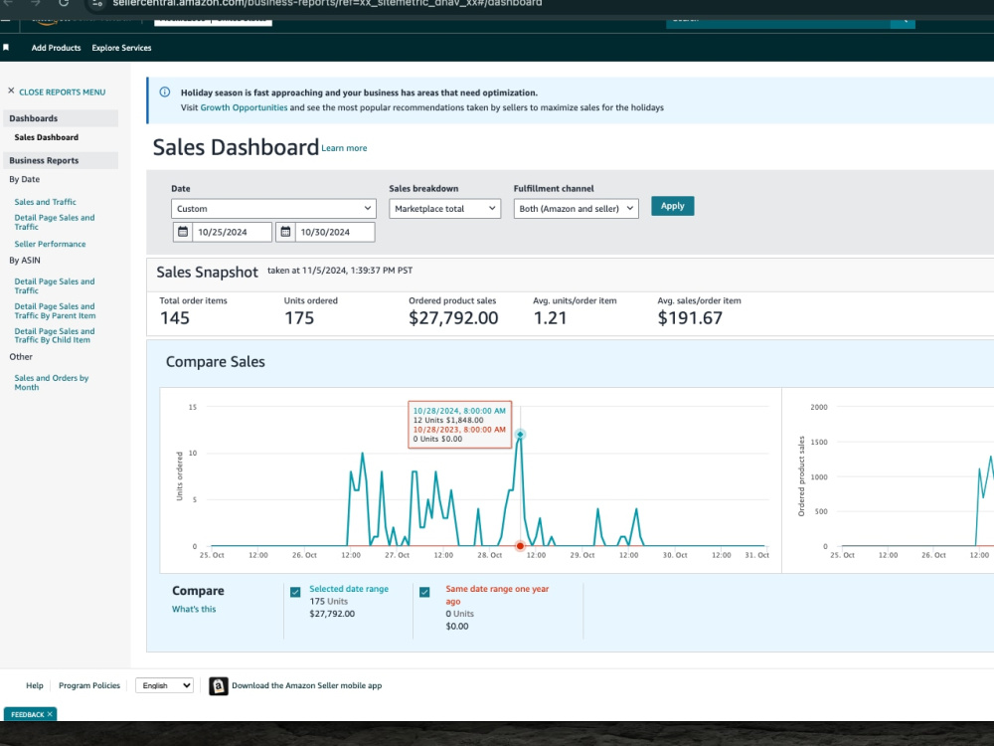Dismiss the Feedback tab with its X
994x746 pixels.
coord(50,714)
